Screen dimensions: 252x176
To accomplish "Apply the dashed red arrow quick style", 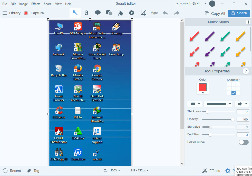I will (195, 52).
